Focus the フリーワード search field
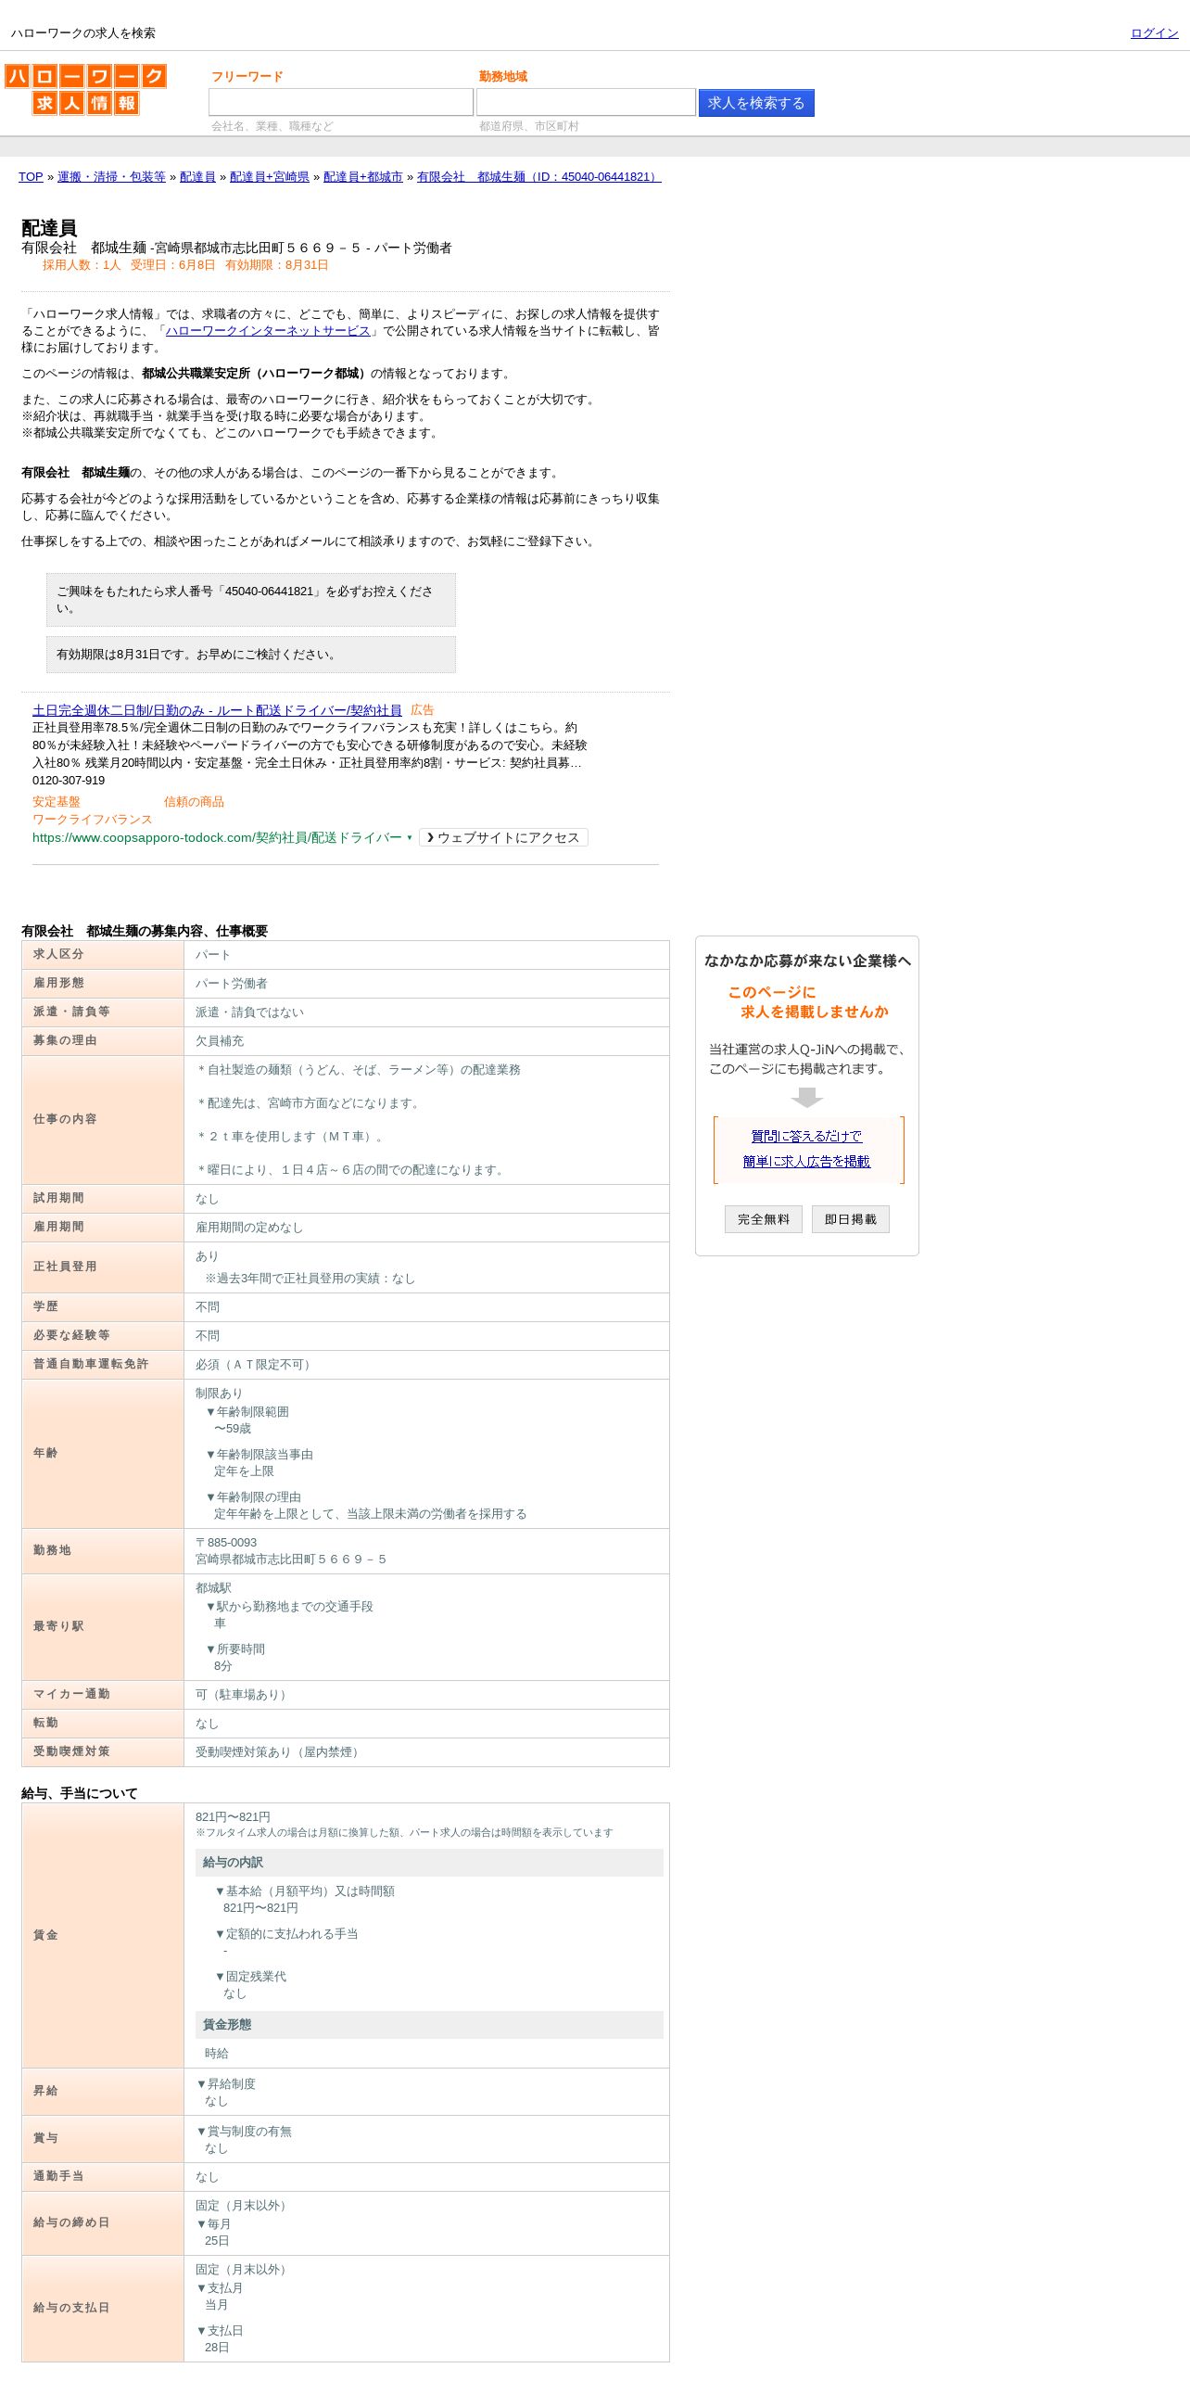1190x2381 pixels. click(x=340, y=102)
